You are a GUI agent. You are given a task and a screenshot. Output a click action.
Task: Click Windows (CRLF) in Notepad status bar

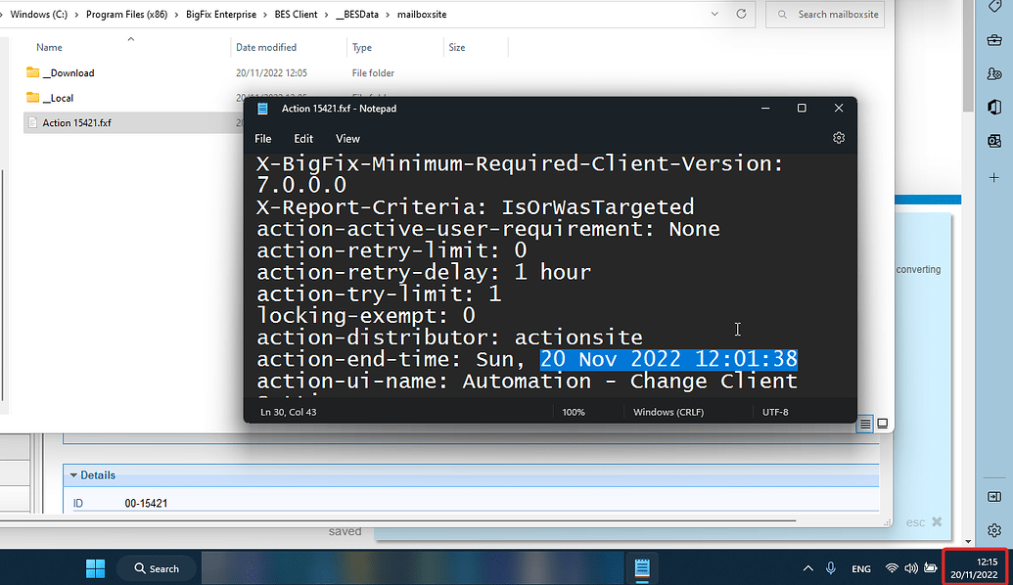point(668,412)
